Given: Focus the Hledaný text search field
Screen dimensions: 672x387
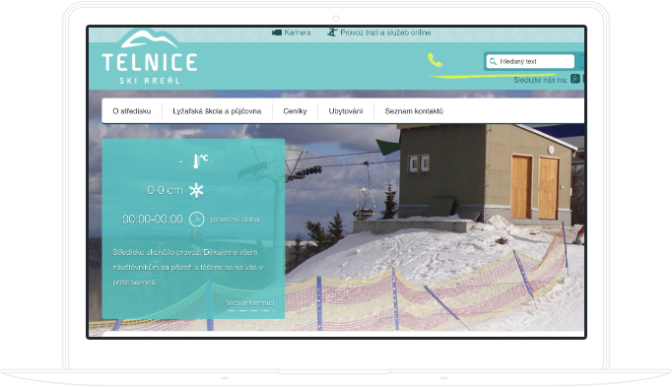Looking at the screenshot, I should point(530,62).
